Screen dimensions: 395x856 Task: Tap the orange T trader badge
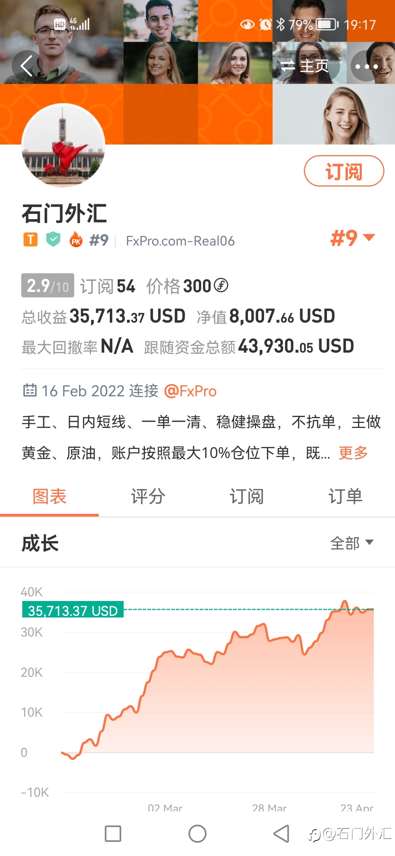tap(31, 240)
